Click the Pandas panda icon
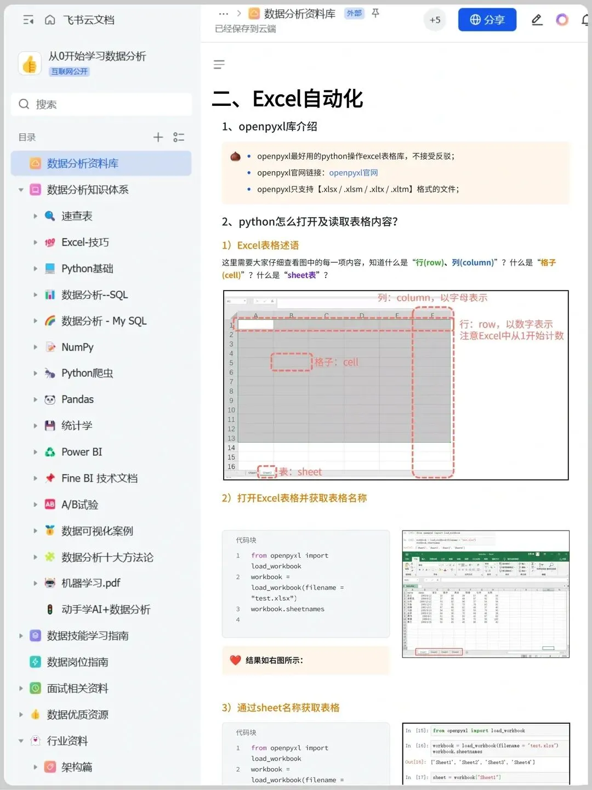 point(50,399)
